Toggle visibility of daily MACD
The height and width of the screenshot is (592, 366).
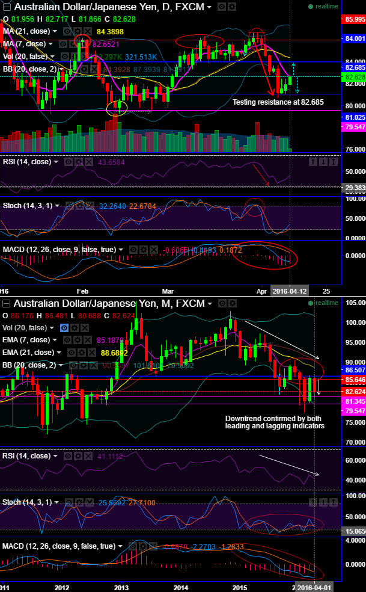[133, 250]
